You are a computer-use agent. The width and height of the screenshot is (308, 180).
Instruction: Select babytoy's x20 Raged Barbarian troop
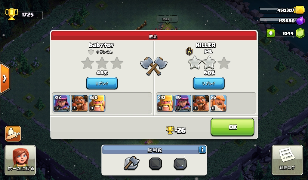coord(97,103)
